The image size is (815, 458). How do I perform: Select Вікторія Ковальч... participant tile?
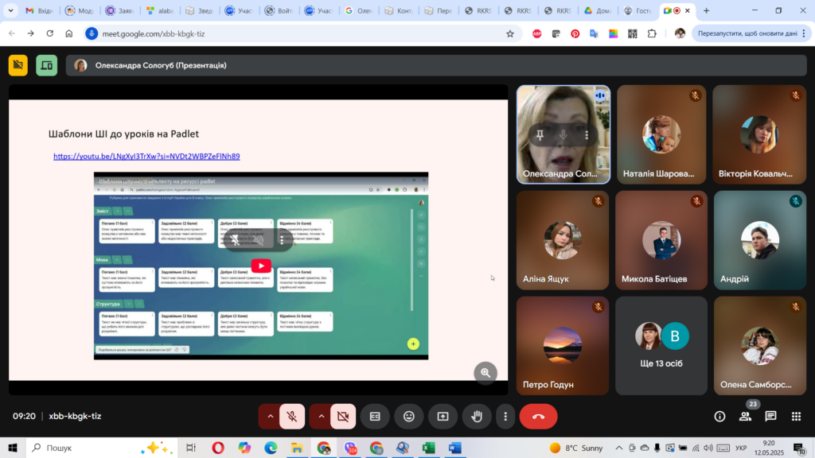tap(759, 134)
